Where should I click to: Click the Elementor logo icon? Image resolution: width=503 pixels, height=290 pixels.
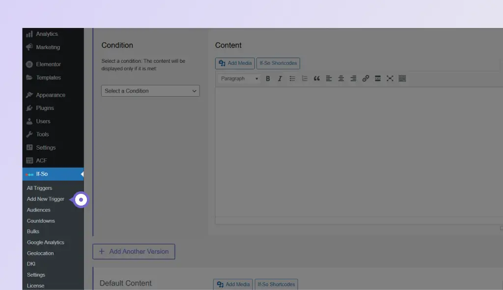(x=29, y=64)
